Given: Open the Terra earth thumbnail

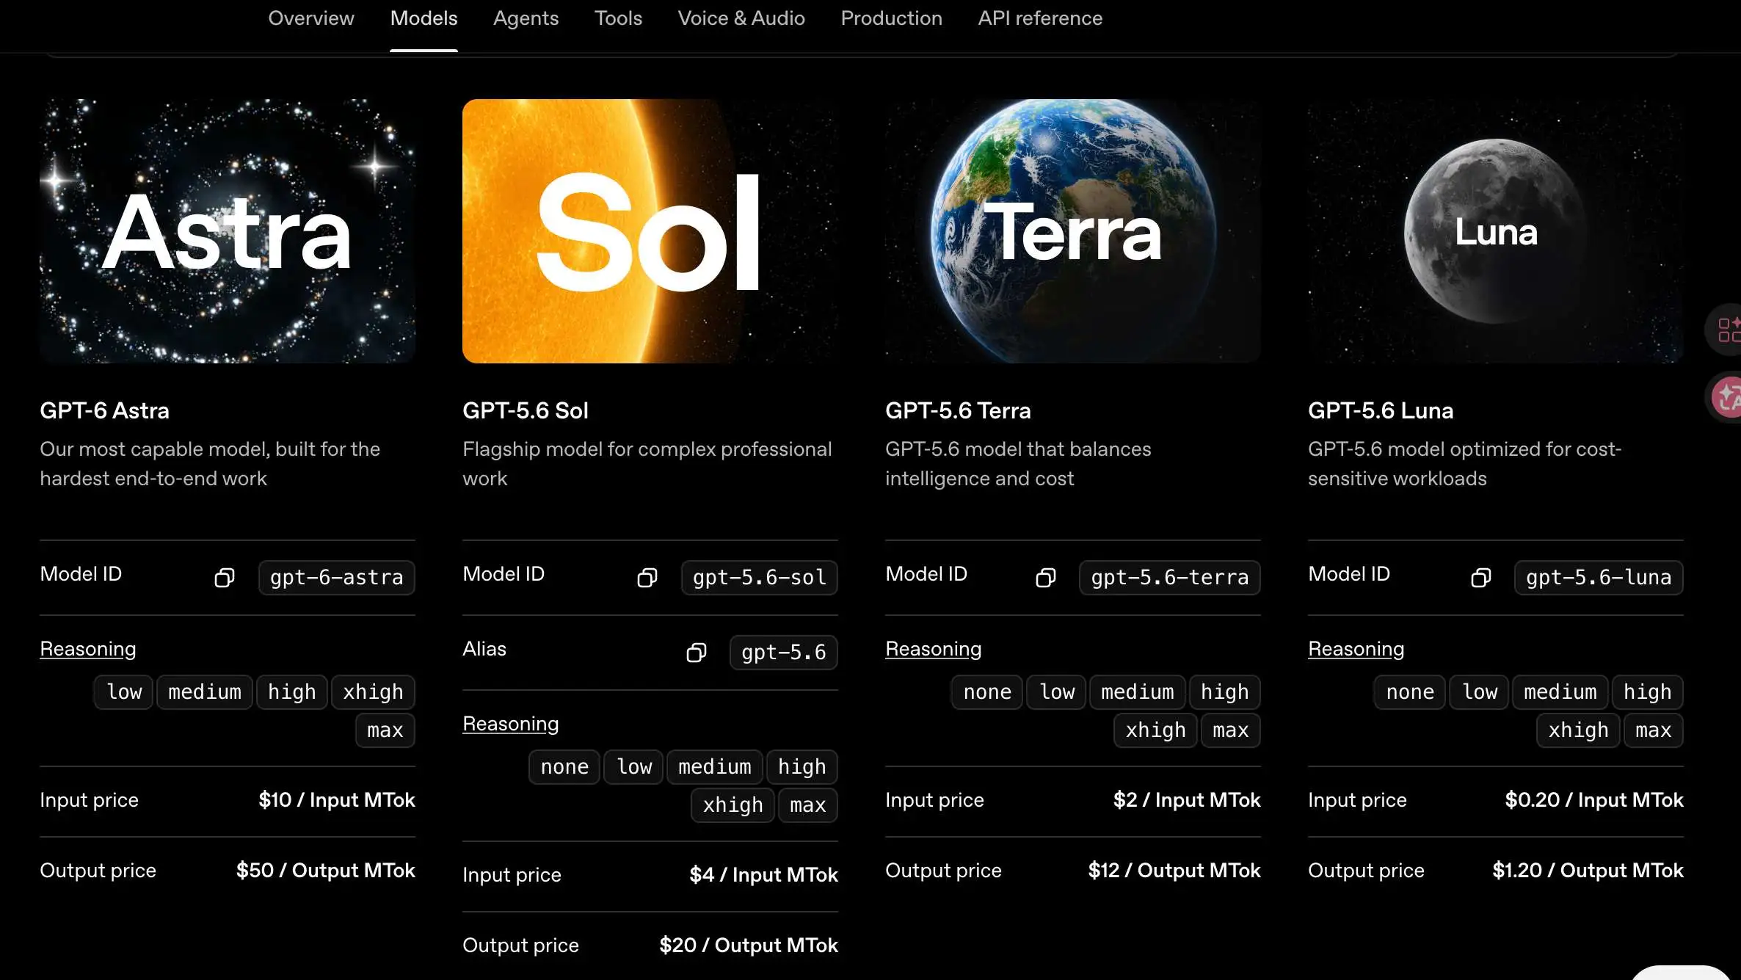Looking at the screenshot, I should point(1073,231).
